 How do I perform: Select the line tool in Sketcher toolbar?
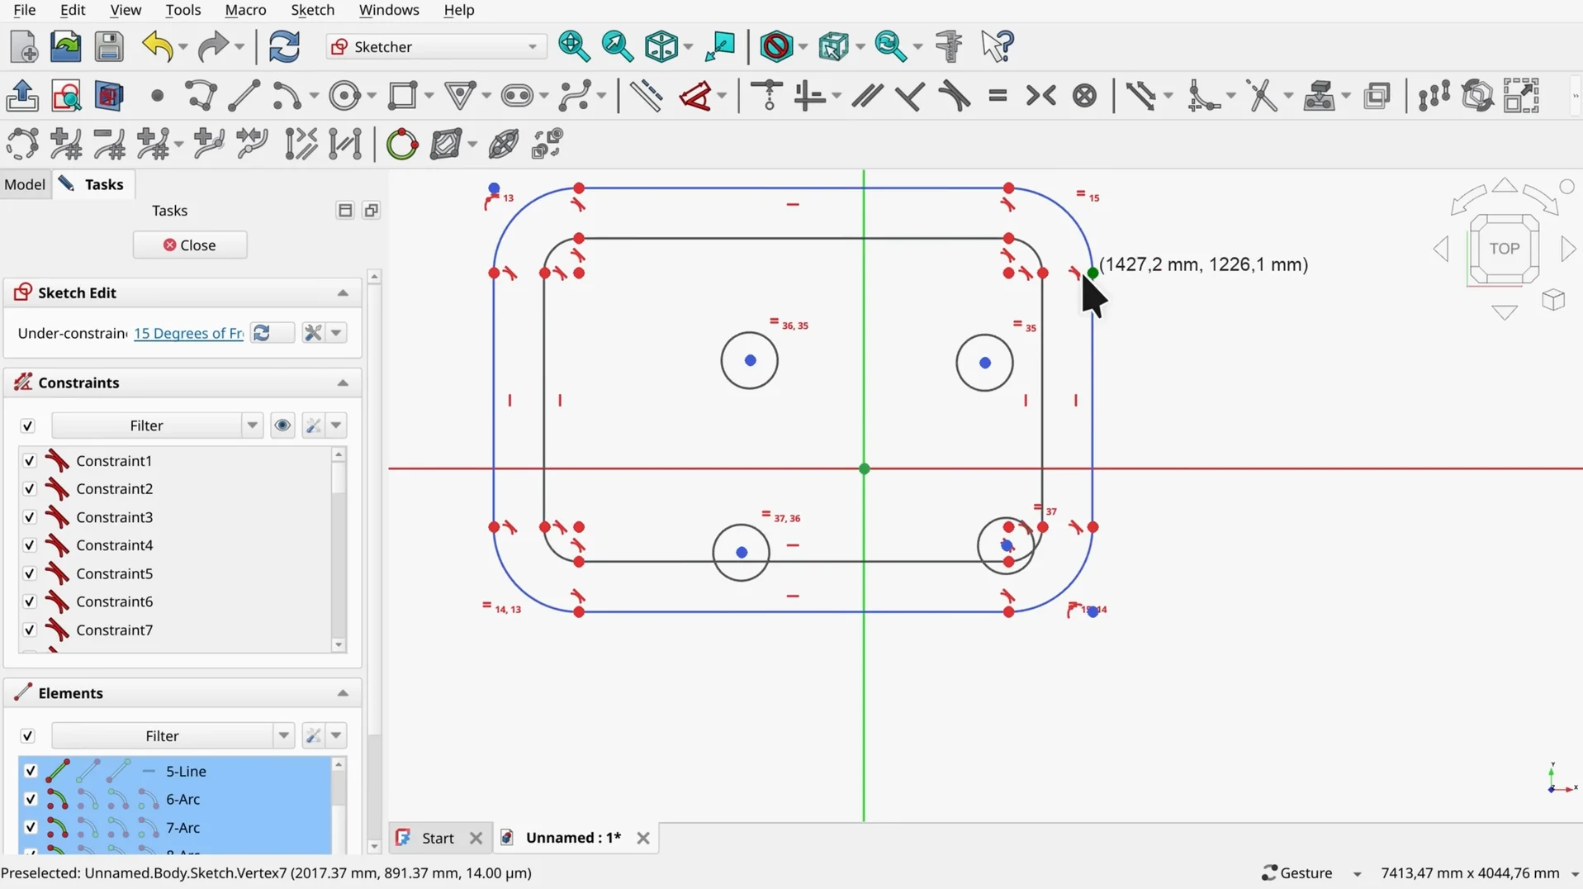coord(244,96)
